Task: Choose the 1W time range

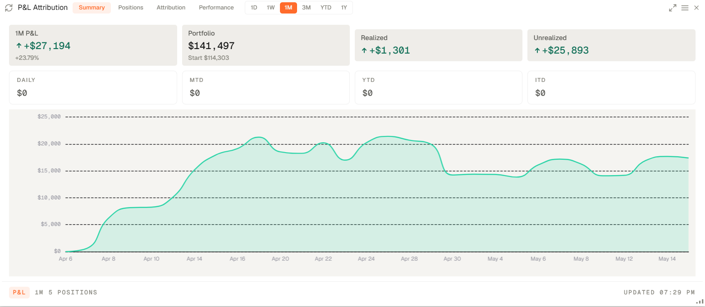Action: 270,8
